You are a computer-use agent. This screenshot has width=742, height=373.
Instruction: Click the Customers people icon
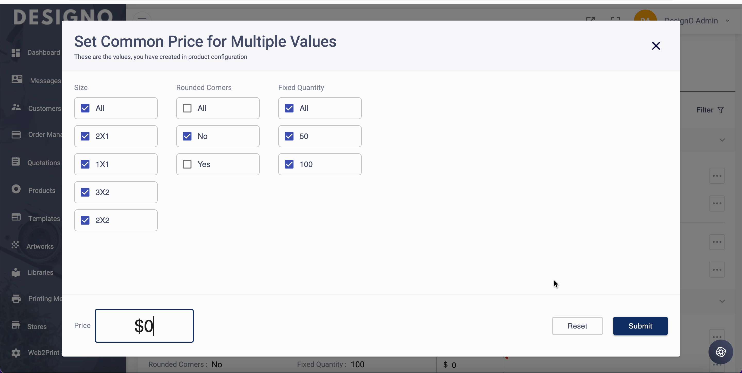click(x=16, y=107)
